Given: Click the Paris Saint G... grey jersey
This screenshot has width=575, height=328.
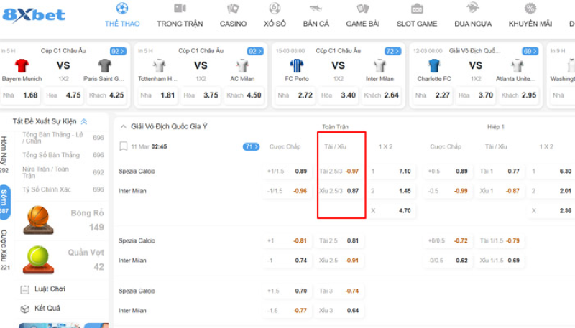Looking at the screenshot, I should [x=104, y=65].
